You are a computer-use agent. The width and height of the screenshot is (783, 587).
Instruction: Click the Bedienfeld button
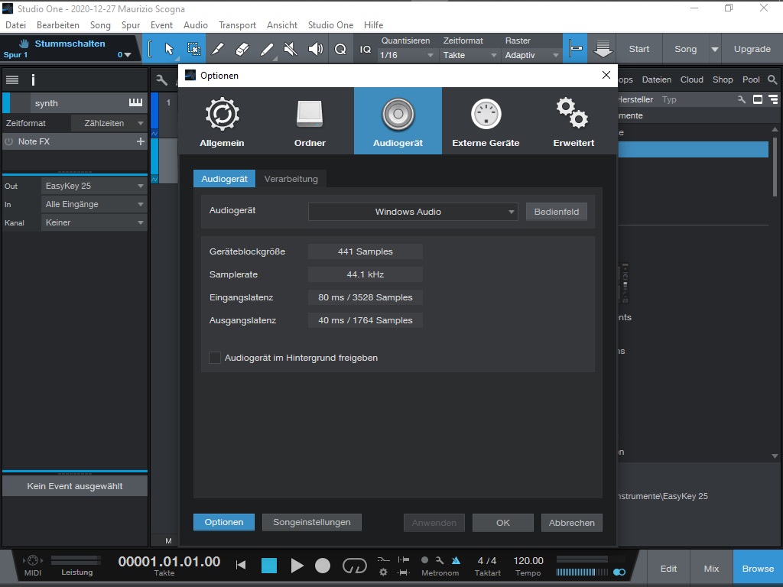click(557, 212)
